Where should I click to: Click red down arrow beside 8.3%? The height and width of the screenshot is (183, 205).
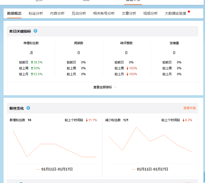183,120
